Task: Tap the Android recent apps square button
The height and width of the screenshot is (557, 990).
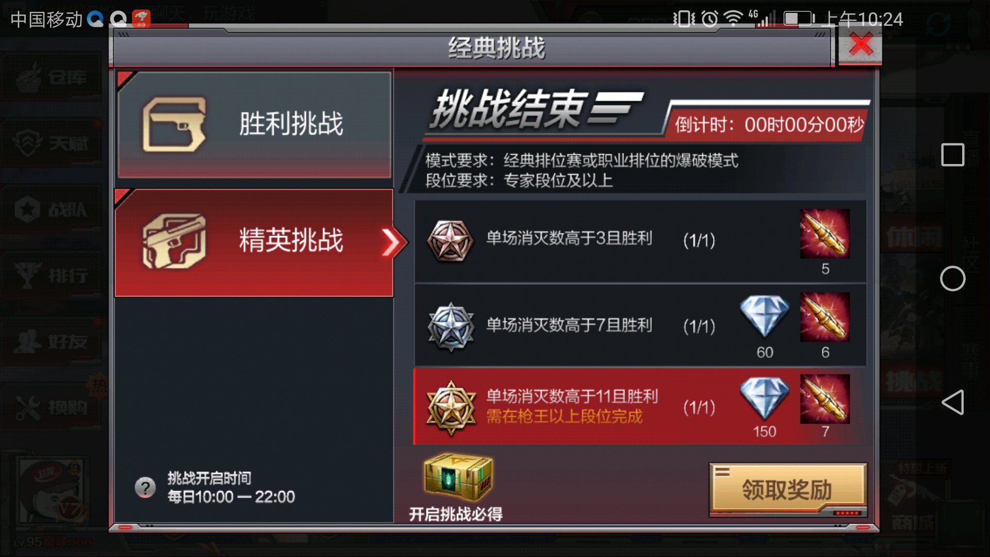Action: (952, 155)
